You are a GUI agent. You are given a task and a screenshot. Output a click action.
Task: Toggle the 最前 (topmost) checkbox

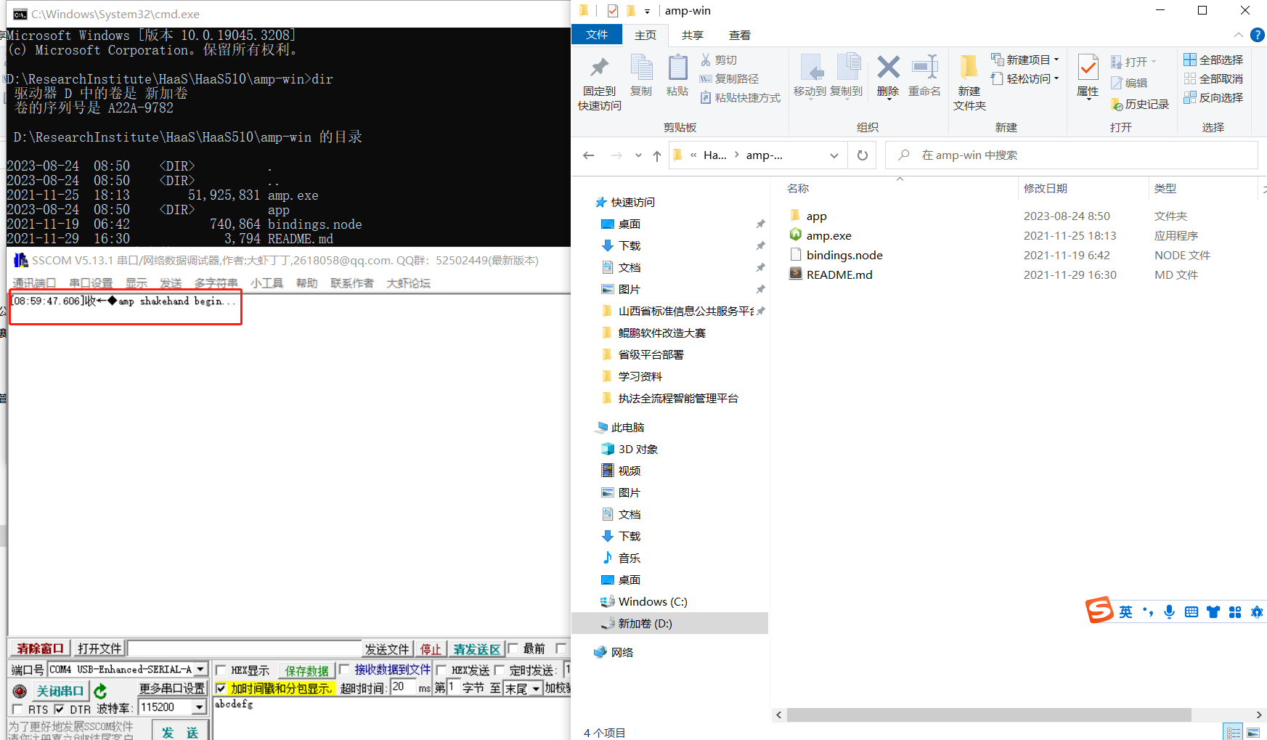click(513, 648)
